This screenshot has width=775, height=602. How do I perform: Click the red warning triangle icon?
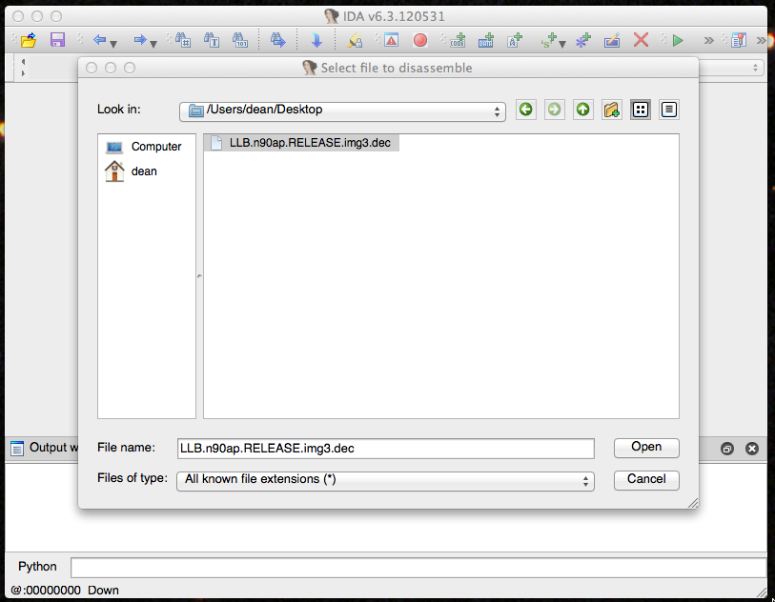point(392,40)
